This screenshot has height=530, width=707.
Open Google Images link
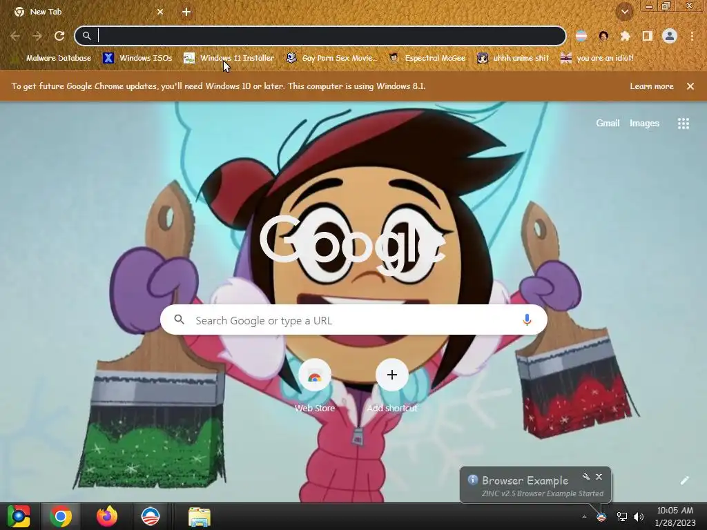click(644, 123)
